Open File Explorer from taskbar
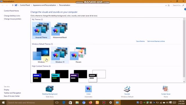Viewport: 186px width, 105px height. (x=77, y=102)
